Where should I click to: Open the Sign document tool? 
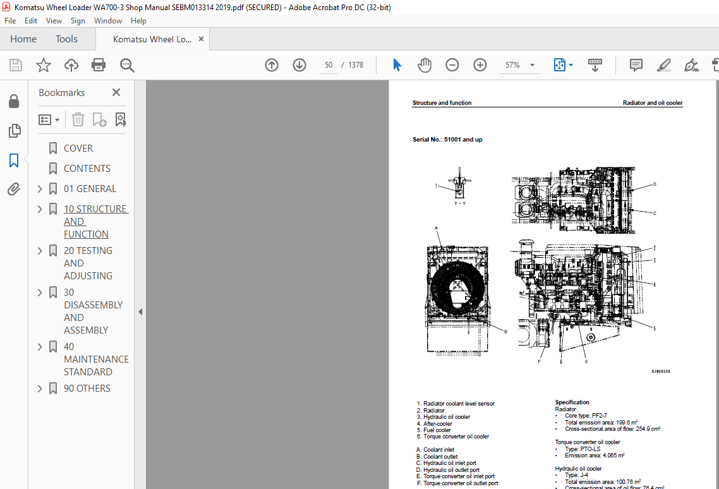(691, 65)
